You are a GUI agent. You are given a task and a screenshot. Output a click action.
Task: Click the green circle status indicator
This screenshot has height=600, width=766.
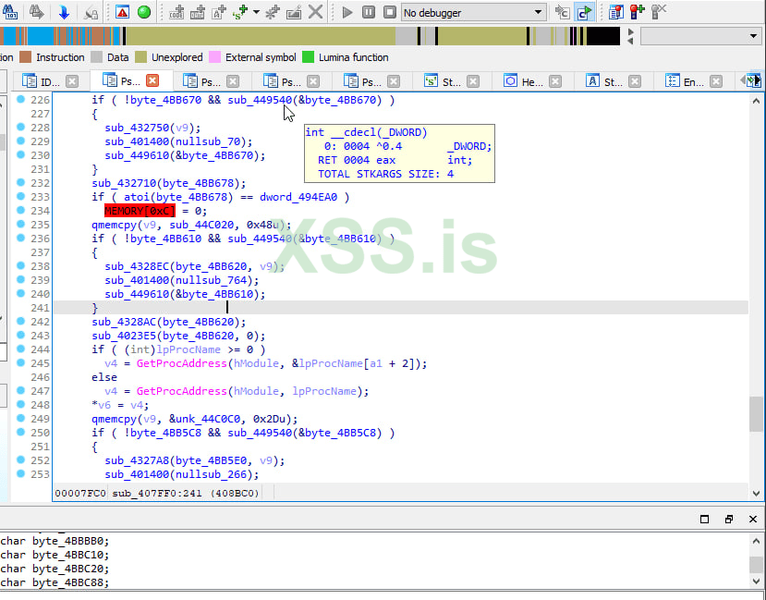[144, 12]
